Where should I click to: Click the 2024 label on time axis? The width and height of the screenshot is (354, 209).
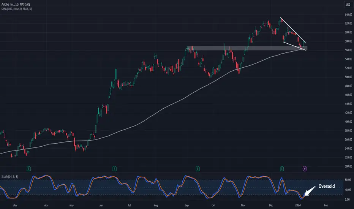coord(298,205)
